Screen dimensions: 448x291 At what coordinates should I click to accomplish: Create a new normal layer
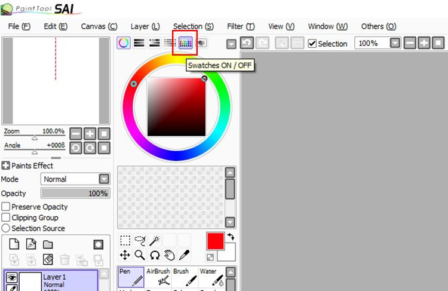click(x=14, y=244)
